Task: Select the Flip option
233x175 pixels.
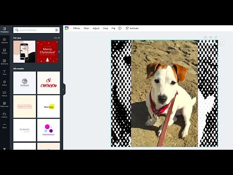Action: 113,28
